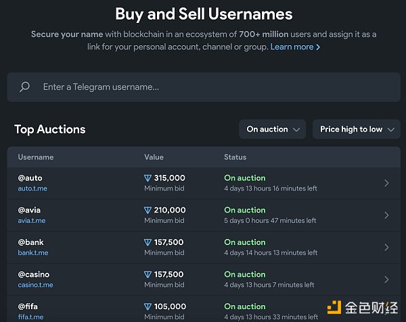Image resolution: width=406 pixels, height=322 pixels.
Task: Expand the On auction filter dropdown
Action: (273, 130)
